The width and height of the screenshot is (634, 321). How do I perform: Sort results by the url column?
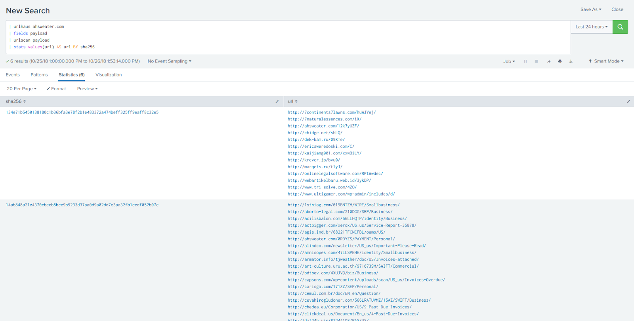click(x=293, y=101)
